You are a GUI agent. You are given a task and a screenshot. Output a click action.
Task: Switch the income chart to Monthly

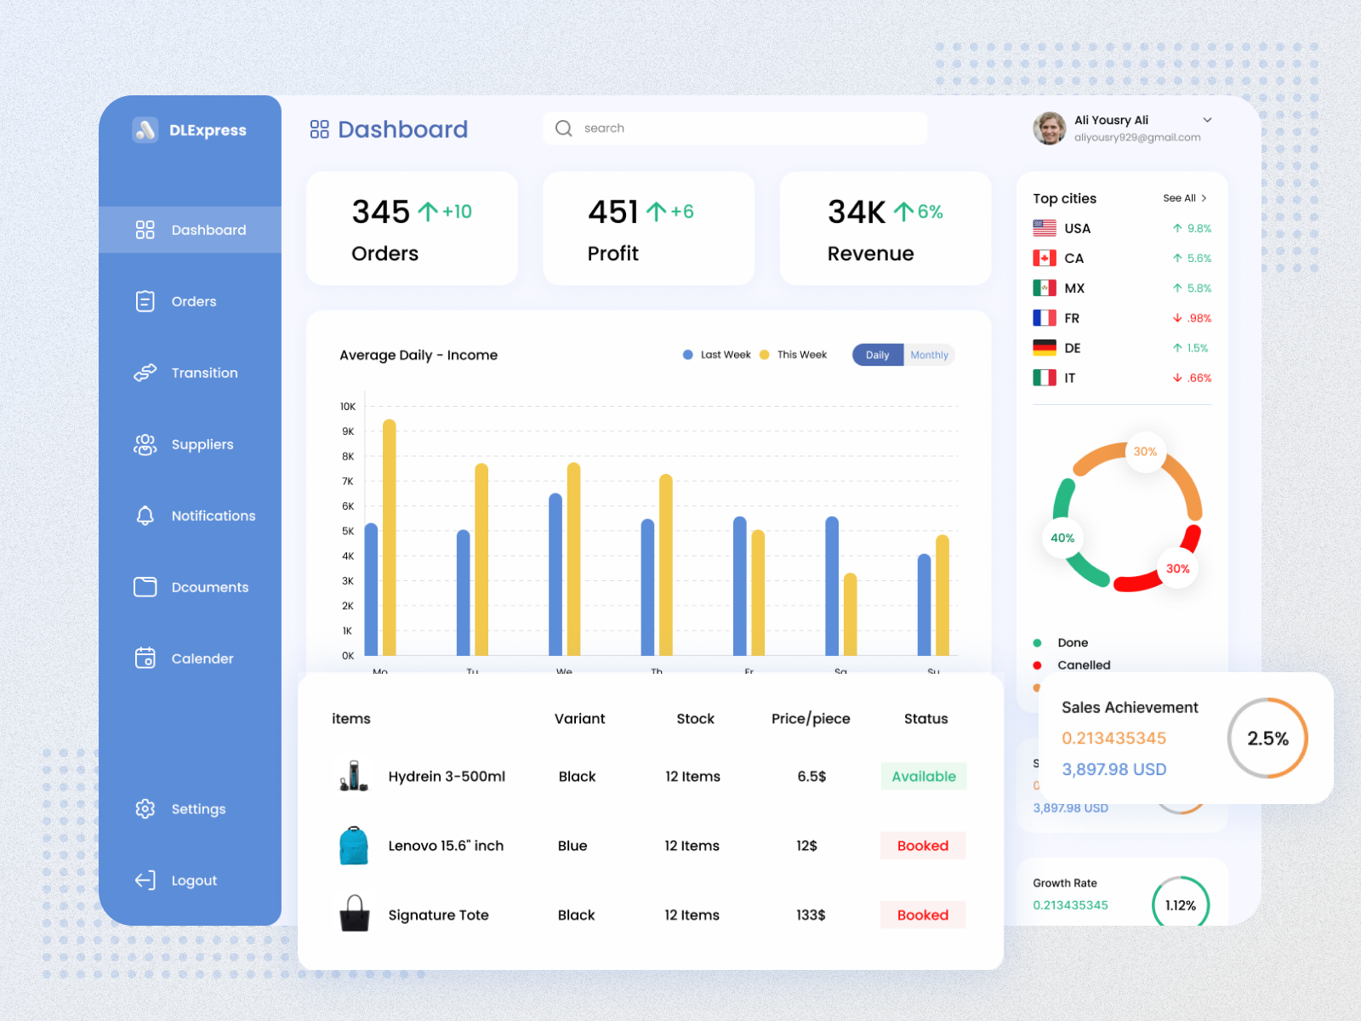coord(929,355)
